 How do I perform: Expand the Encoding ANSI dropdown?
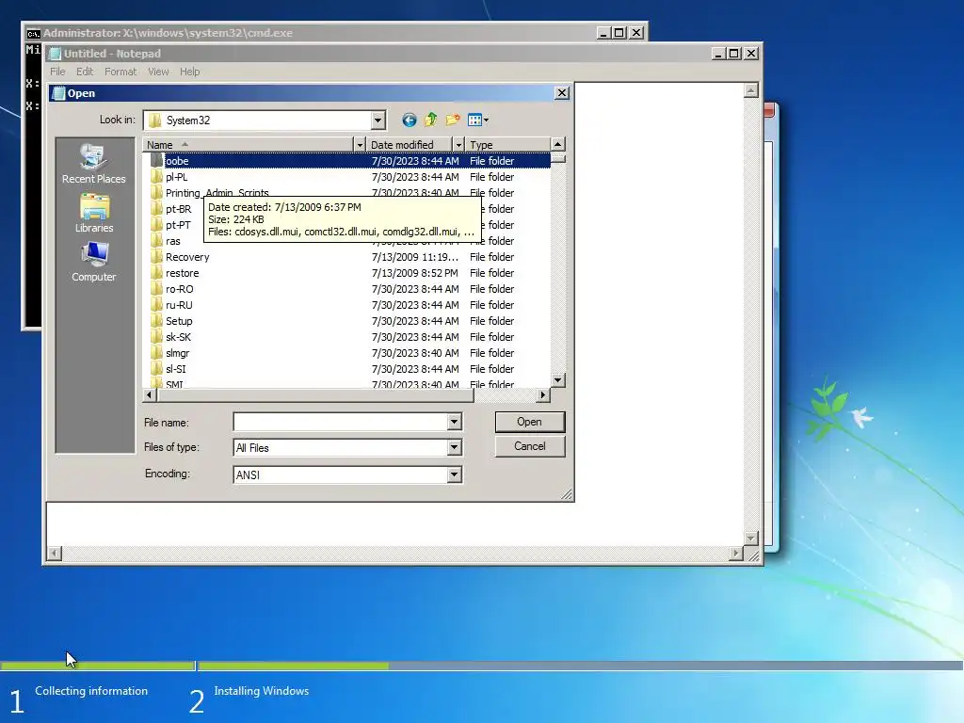(455, 474)
